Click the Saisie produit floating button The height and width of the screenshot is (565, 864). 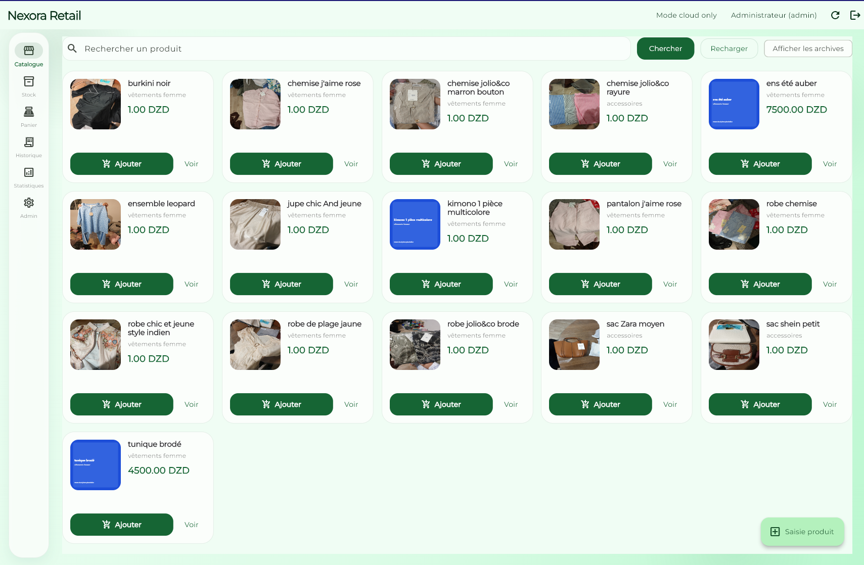click(802, 532)
